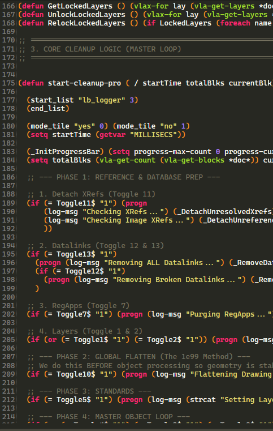The width and height of the screenshot is (273, 431).
Task: Click the getvar keyword
Action: pos(112,135)
